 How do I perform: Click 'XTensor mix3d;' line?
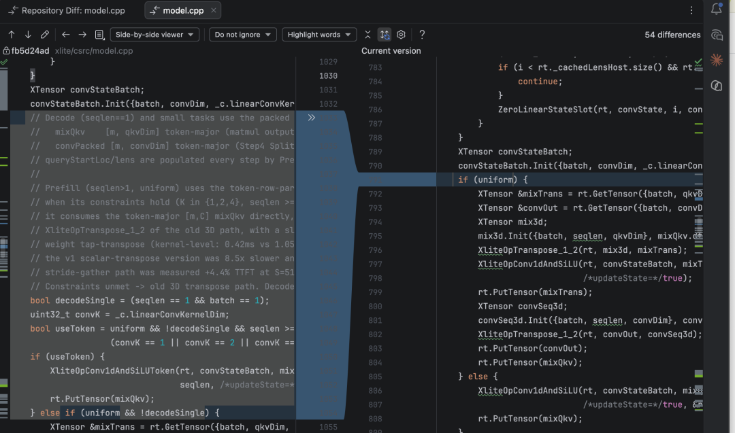513,222
